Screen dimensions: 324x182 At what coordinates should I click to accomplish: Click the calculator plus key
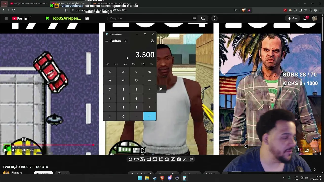(x=149, y=107)
